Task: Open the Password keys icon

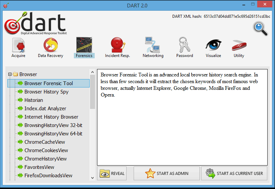Action: (x=184, y=45)
